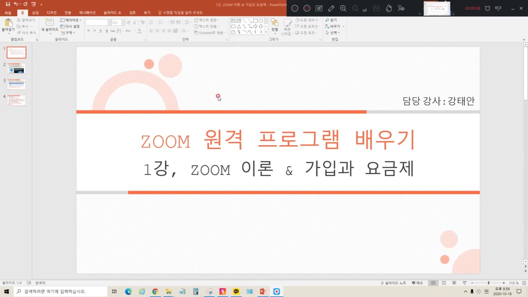Open the 애니메이션 (Animations) ribbon tab
Viewport: 528px width, 297px height.
87,12
